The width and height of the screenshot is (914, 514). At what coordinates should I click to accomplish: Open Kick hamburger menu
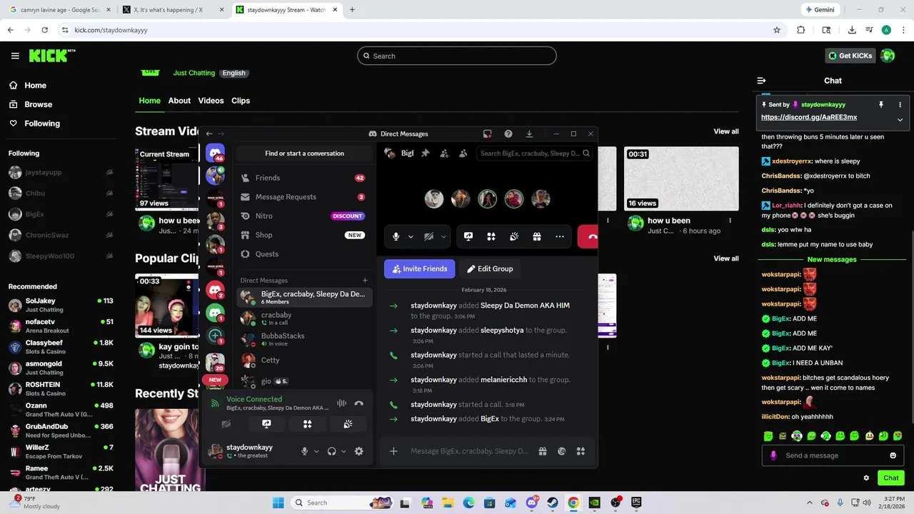coord(15,56)
